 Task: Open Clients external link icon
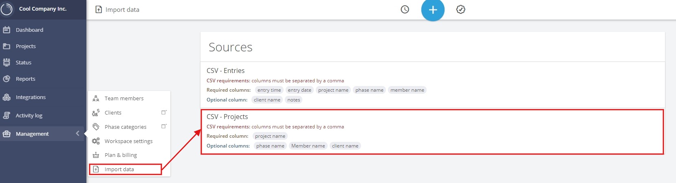click(164, 112)
